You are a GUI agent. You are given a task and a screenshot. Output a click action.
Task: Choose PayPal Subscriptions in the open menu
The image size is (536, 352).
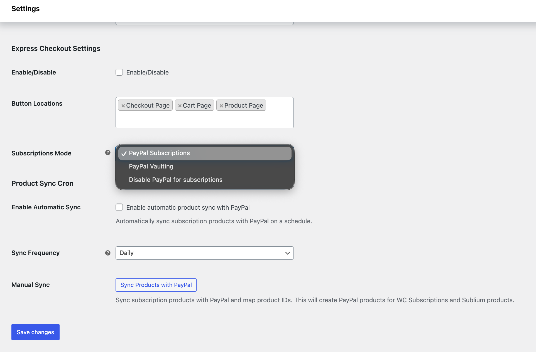click(159, 153)
